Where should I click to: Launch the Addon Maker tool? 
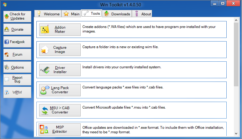tap(60, 29)
